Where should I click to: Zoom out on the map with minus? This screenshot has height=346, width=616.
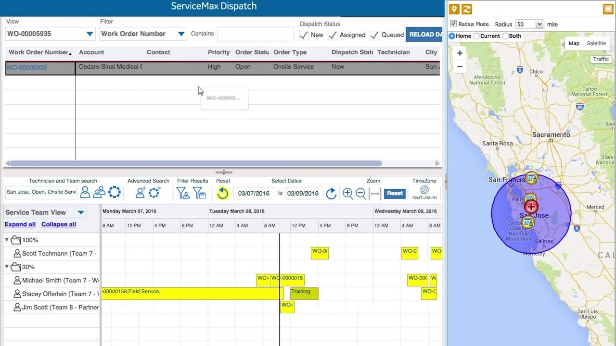(x=460, y=67)
